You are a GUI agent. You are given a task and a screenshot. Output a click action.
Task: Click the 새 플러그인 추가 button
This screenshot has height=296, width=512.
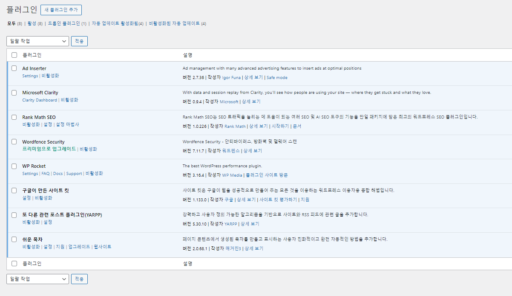tap(61, 10)
